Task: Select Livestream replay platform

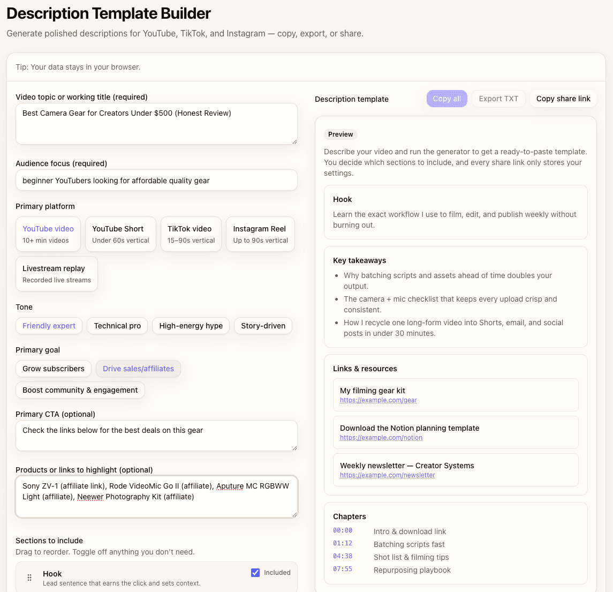Action: pyautogui.click(x=56, y=273)
